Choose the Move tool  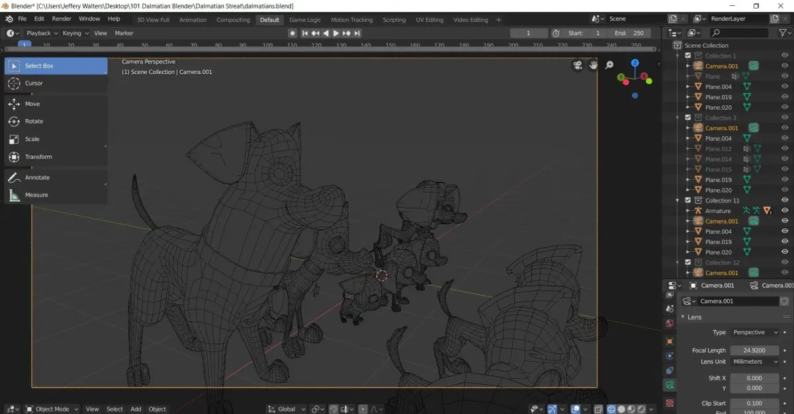click(56, 104)
